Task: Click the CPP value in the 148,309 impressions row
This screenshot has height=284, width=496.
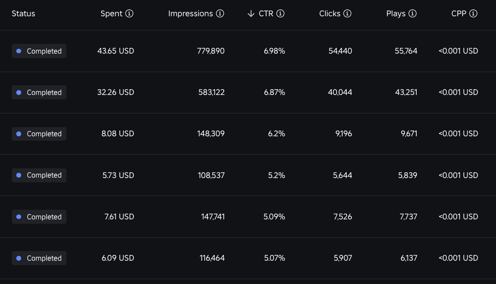Action: [459, 134]
